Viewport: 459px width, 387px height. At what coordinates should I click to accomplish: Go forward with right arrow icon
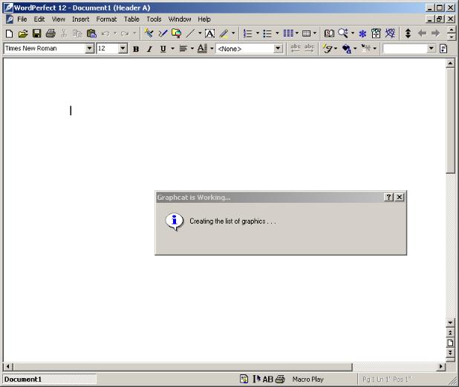pos(435,33)
